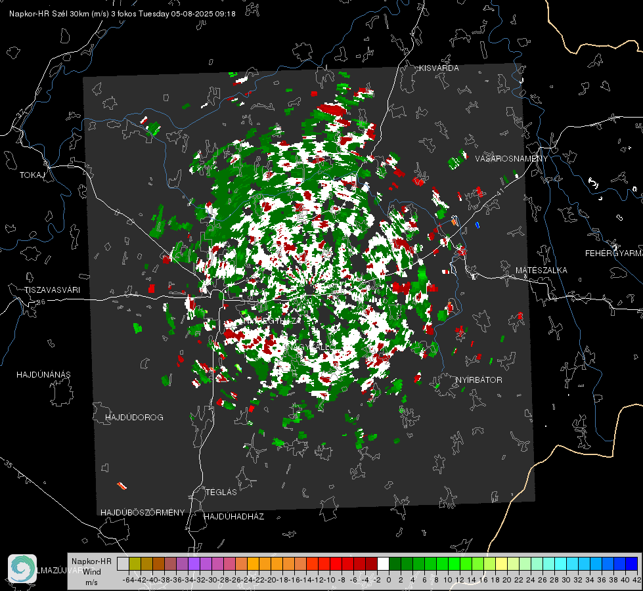
Task: Click the MÁTÉSZALKA town label
Action: click(x=541, y=271)
